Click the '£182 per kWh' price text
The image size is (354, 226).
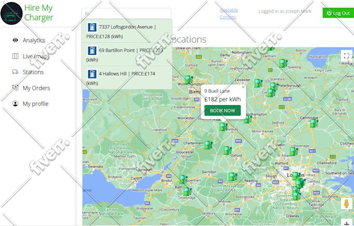coord(222,99)
